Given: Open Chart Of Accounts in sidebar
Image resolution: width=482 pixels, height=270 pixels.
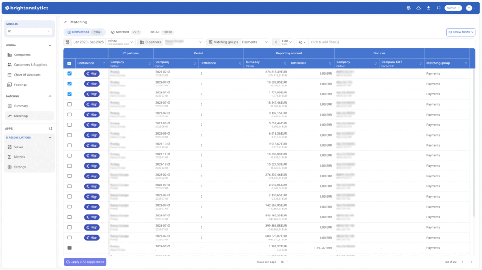Looking at the screenshot, I should click(x=27, y=75).
